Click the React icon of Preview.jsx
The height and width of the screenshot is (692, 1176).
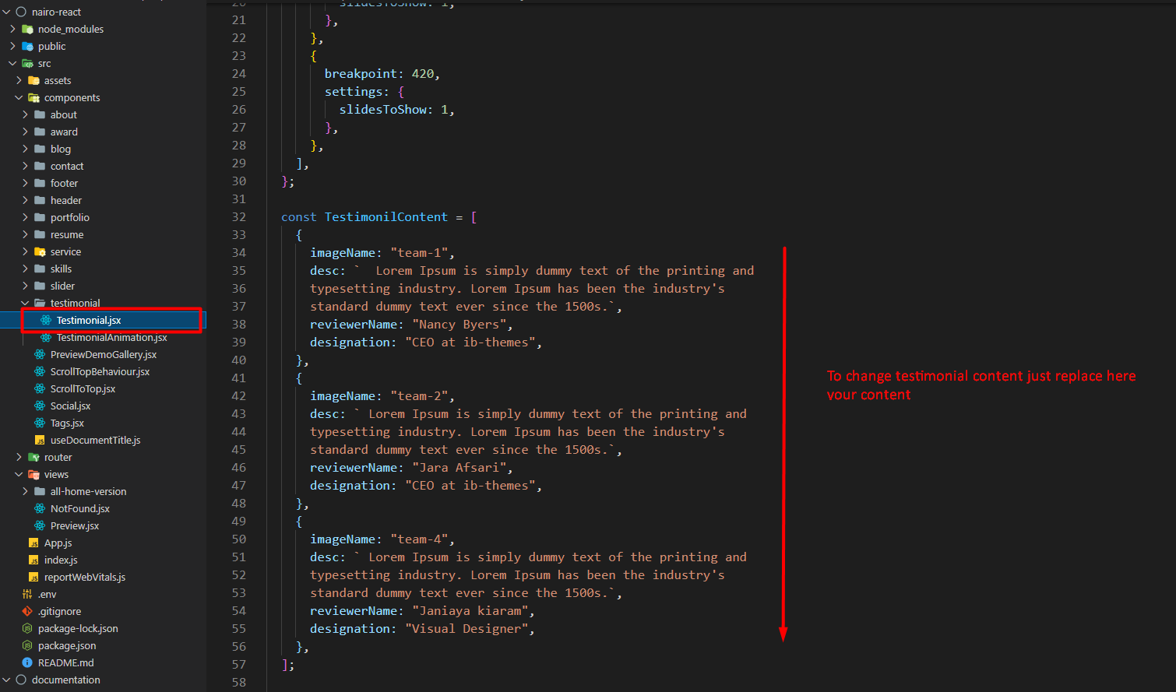(40, 525)
